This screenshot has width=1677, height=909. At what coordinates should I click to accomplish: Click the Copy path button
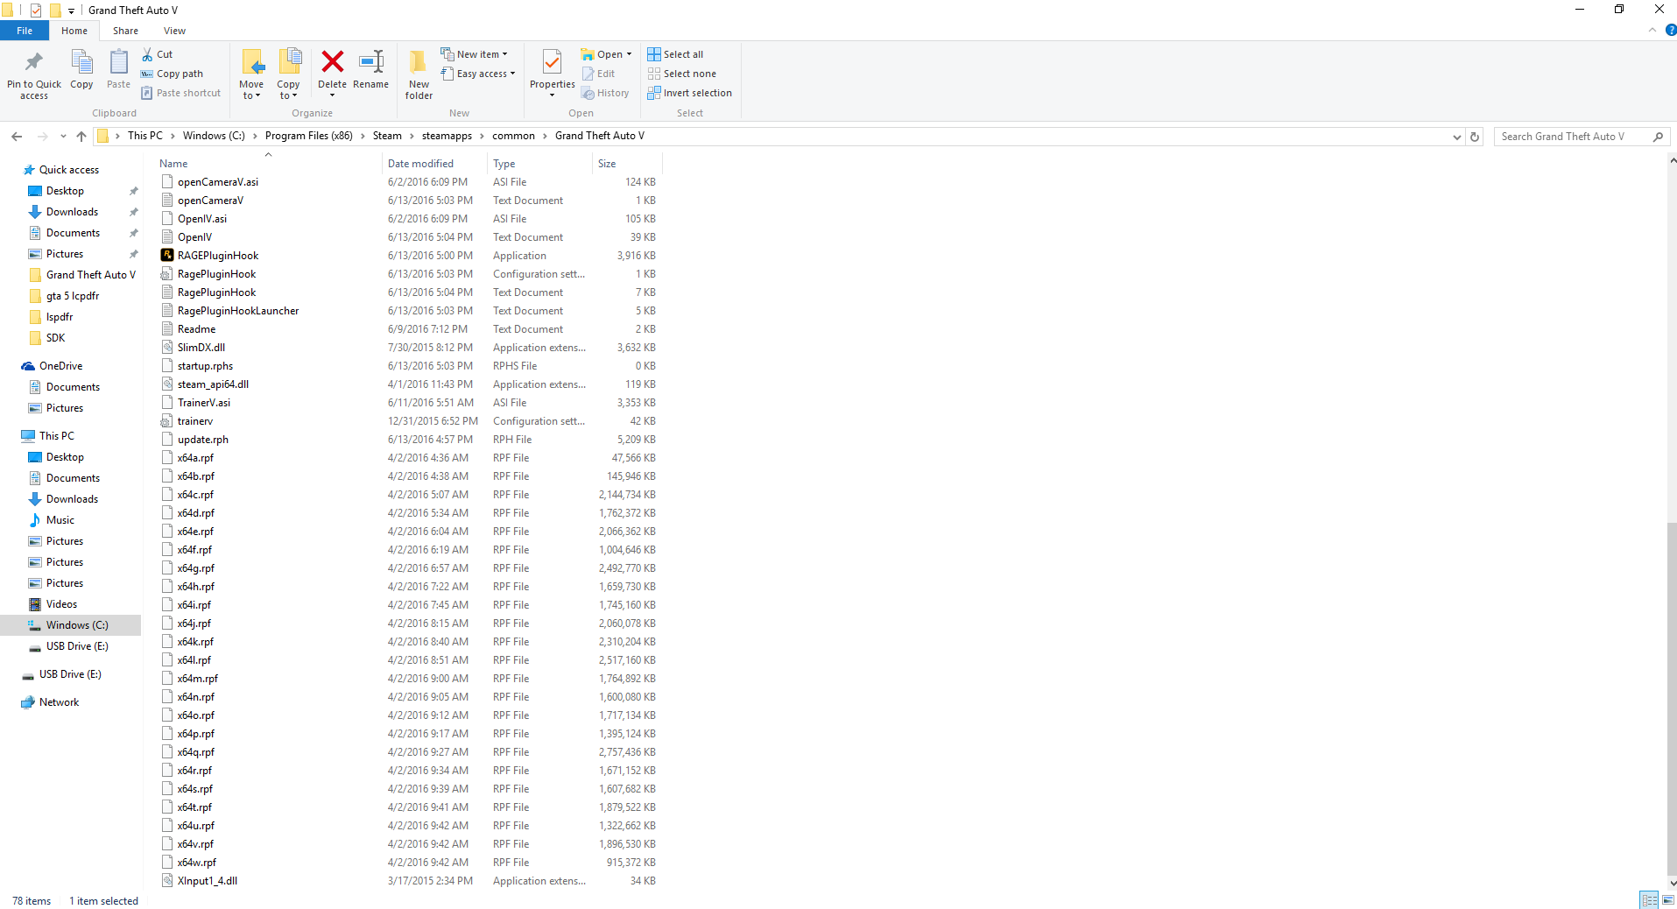pyautogui.click(x=173, y=74)
